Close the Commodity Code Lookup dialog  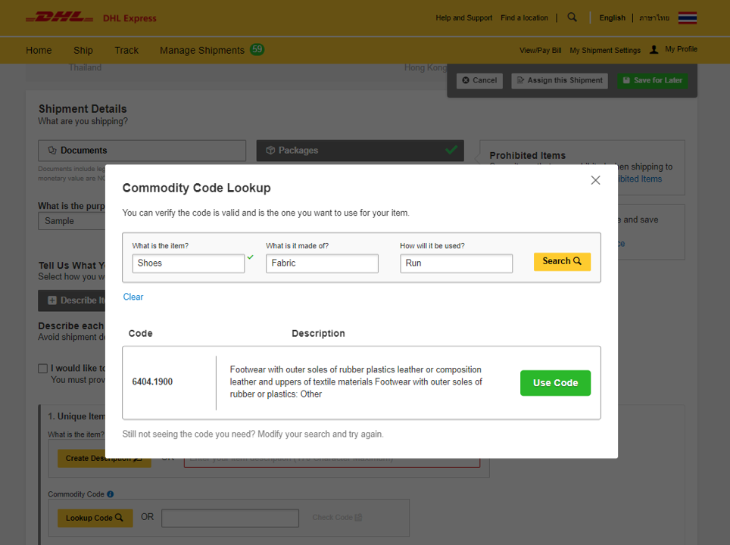coord(595,180)
